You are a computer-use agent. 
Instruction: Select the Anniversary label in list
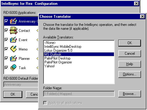(27, 21)
